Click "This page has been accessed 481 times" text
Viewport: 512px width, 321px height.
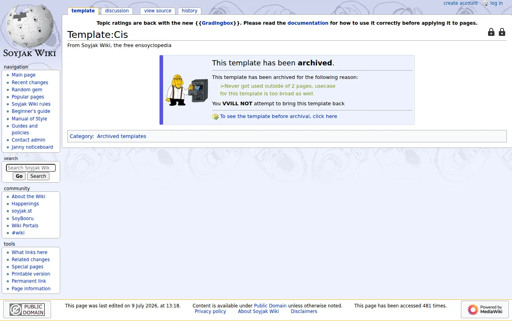click(400, 306)
